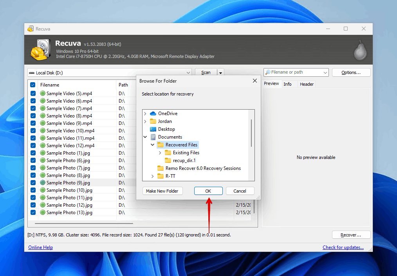Select the recup_dir.1 folder name
Viewport: 397px width, 276px height.
click(x=184, y=161)
